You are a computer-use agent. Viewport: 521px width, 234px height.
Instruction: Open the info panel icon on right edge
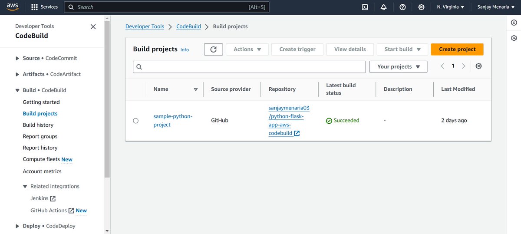tap(514, 23)
